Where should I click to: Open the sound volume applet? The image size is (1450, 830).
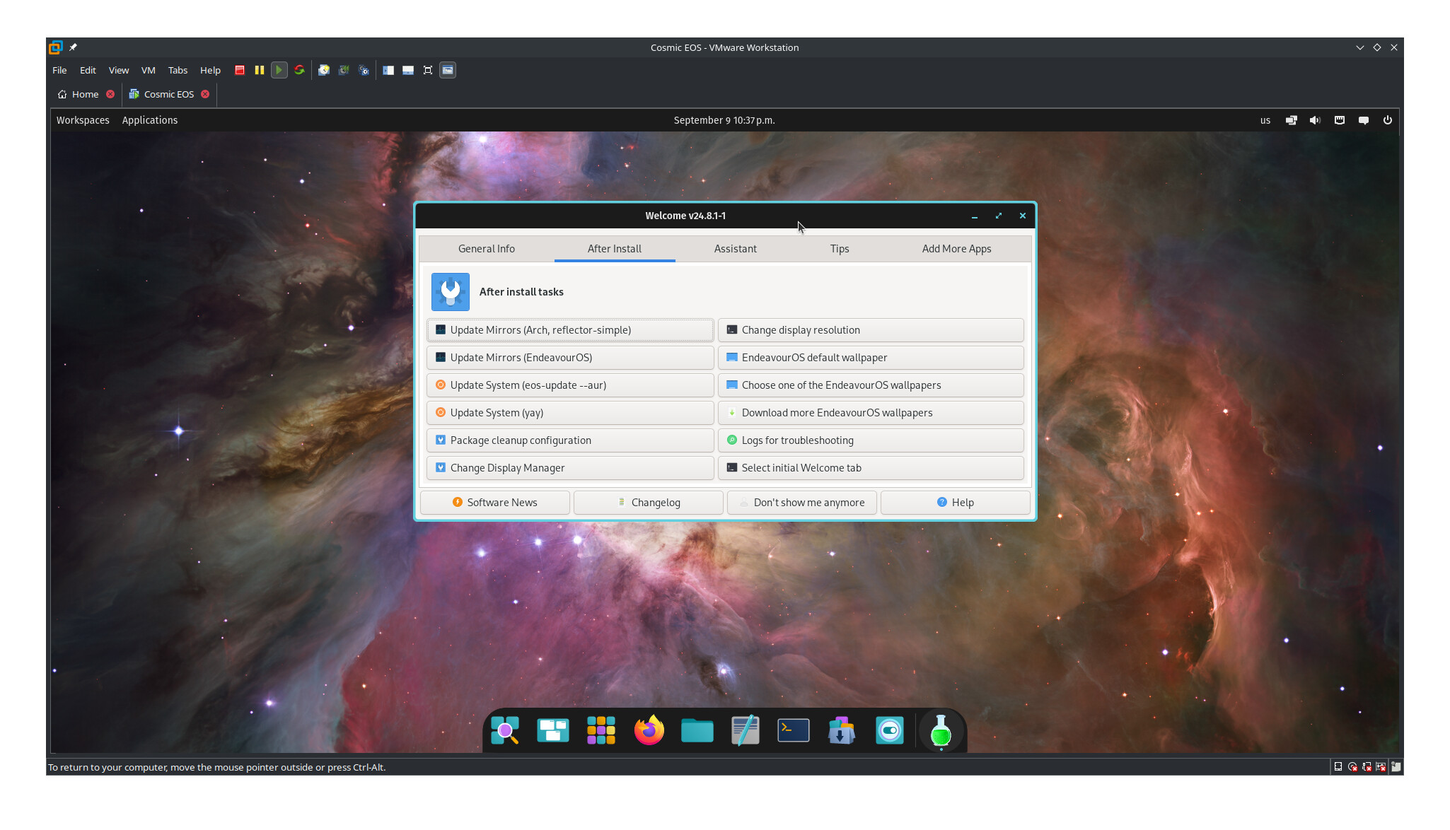(1315, 120)
